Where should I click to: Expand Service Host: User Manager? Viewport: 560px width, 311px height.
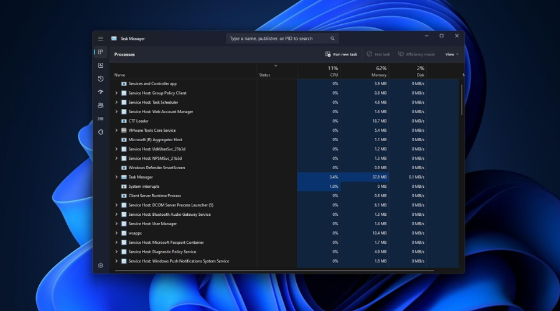tap(116, 224)
